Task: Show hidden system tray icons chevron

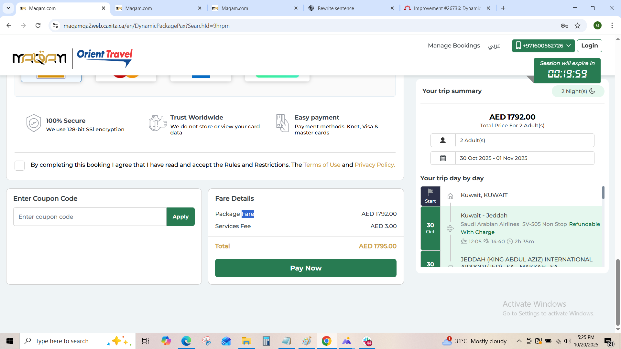Action: pos(519,341)
